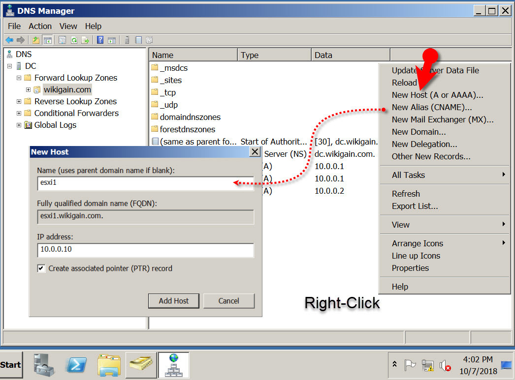The image size is (515, 380).
Task: Choose New Delegation... entry
Action: 445,144
